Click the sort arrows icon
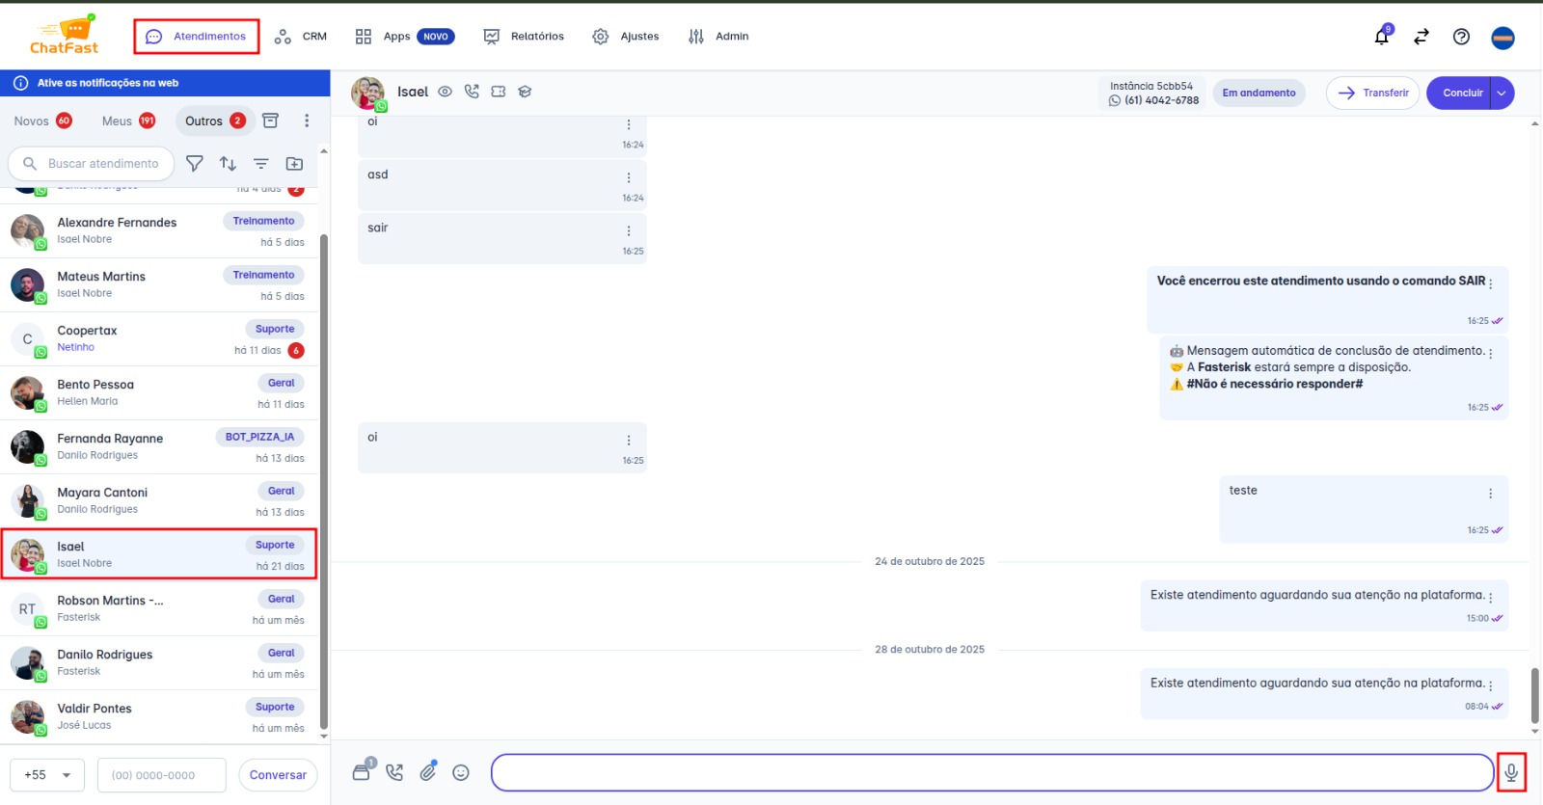 pos(228,164)
